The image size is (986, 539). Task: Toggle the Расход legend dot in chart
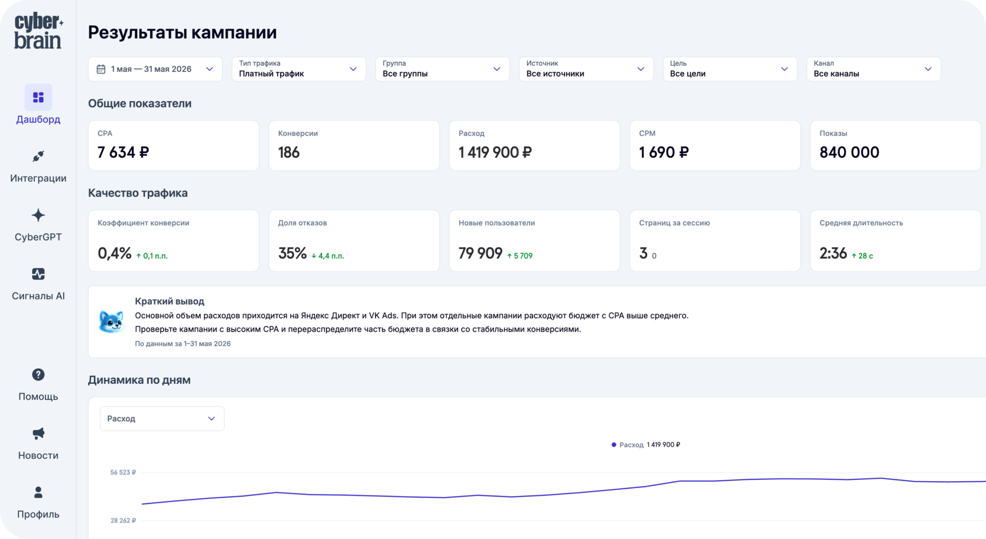pyautogui.click(x=614, y=445)
